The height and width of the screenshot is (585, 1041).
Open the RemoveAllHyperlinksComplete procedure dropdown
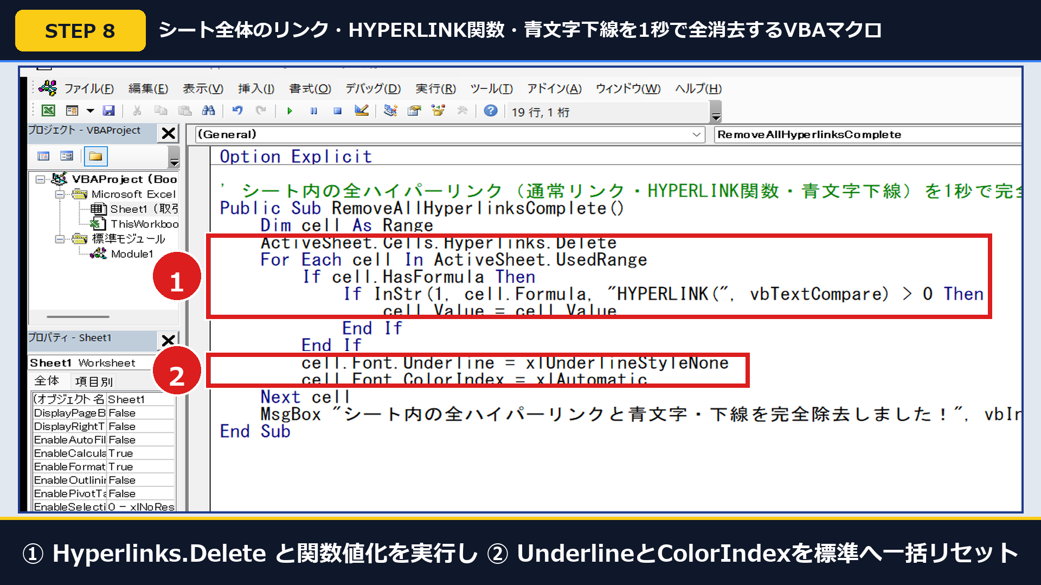coord(868,134)
